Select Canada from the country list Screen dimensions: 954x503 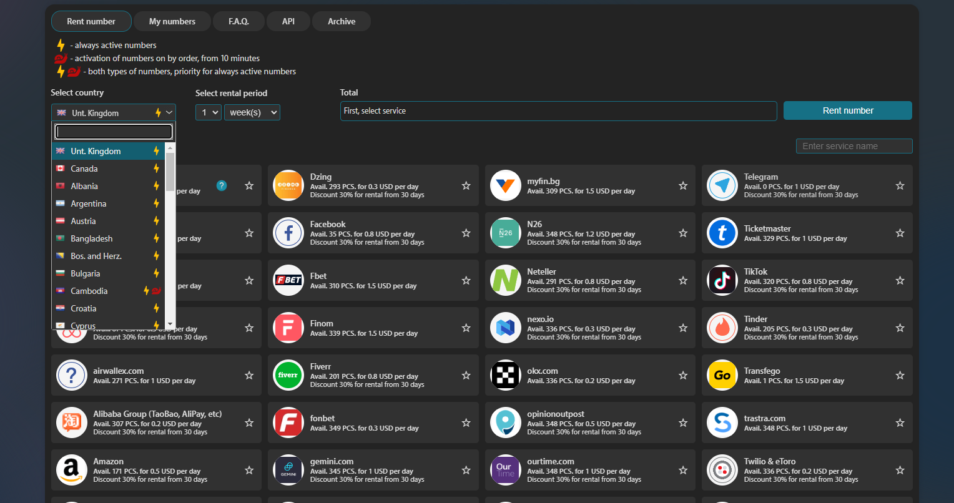(108, 168)
